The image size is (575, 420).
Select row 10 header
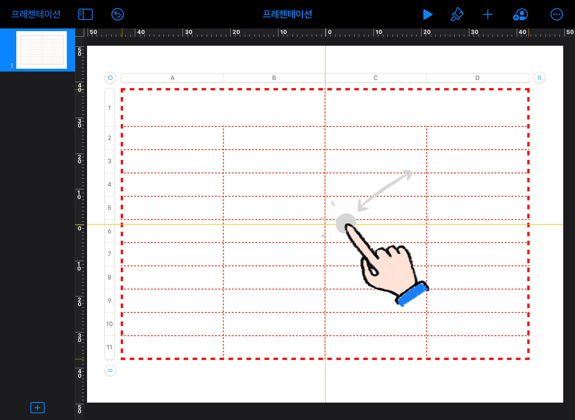[109, 324]
